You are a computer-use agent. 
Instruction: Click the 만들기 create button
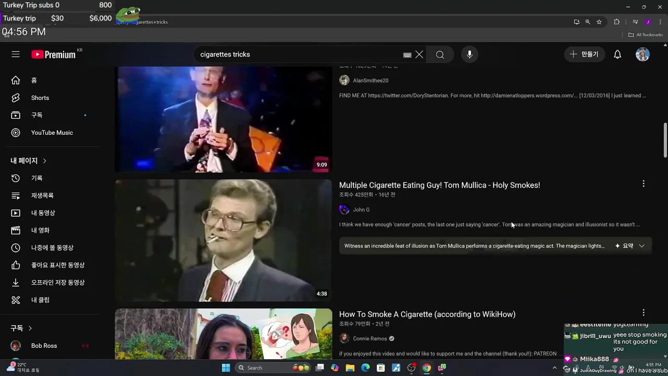click(584, 54)
